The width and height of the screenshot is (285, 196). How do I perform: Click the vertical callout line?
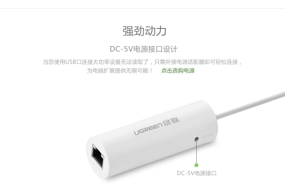coord(196,152)
